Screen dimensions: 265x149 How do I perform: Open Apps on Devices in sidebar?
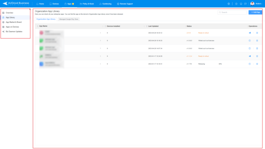(x=12, y=27)
